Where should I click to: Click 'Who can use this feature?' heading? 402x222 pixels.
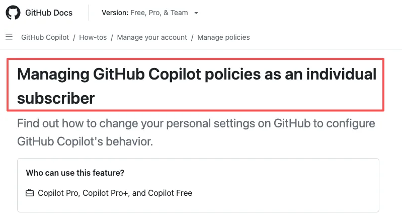tap(75, 173)
